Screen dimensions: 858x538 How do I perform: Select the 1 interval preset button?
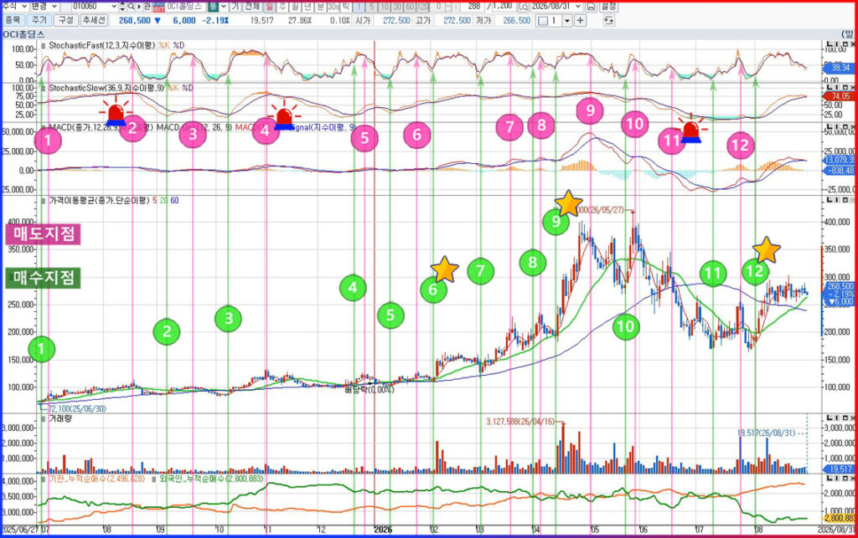coord(359,7)
